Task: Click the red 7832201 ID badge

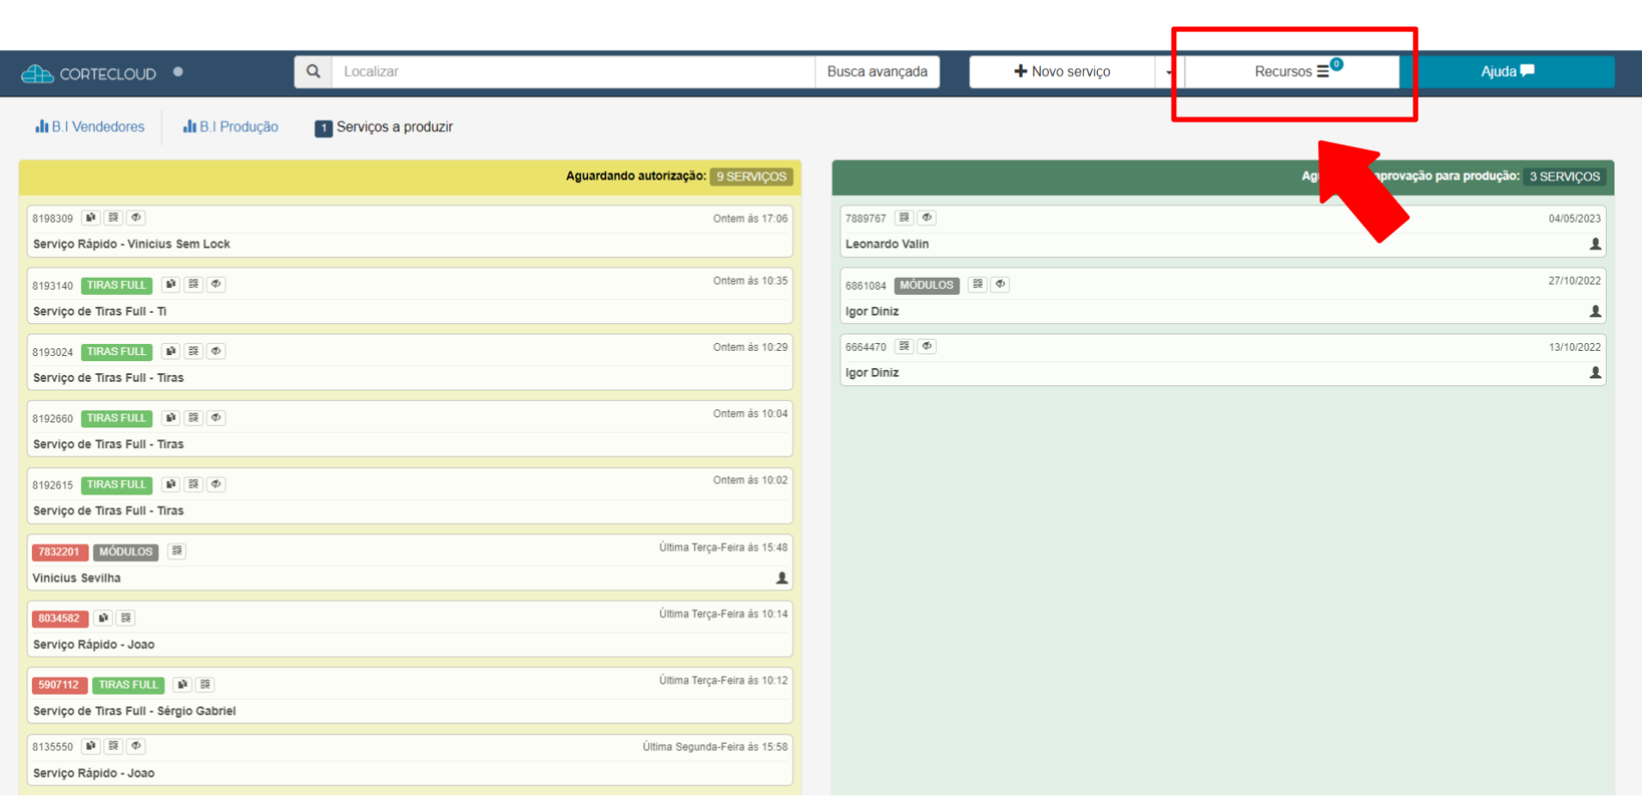Action: [x=59, y=552]
